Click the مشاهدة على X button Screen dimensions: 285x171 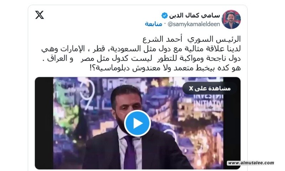(209, 88)
